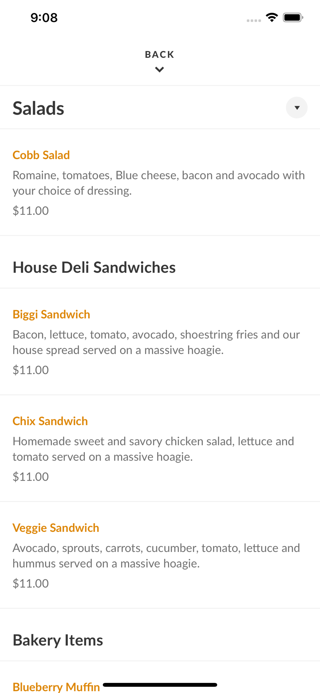Screen dimensions: 320x693
Task: Open the Biggi Sandwich item
Action: (x=51, y=314)
